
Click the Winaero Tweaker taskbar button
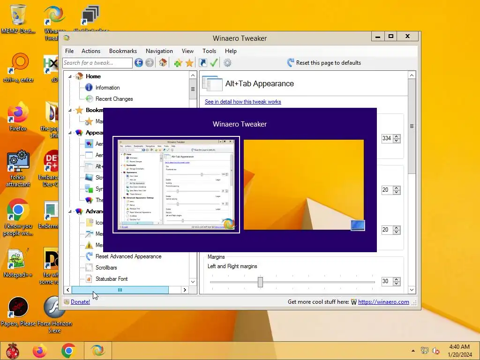pos(98,351)
